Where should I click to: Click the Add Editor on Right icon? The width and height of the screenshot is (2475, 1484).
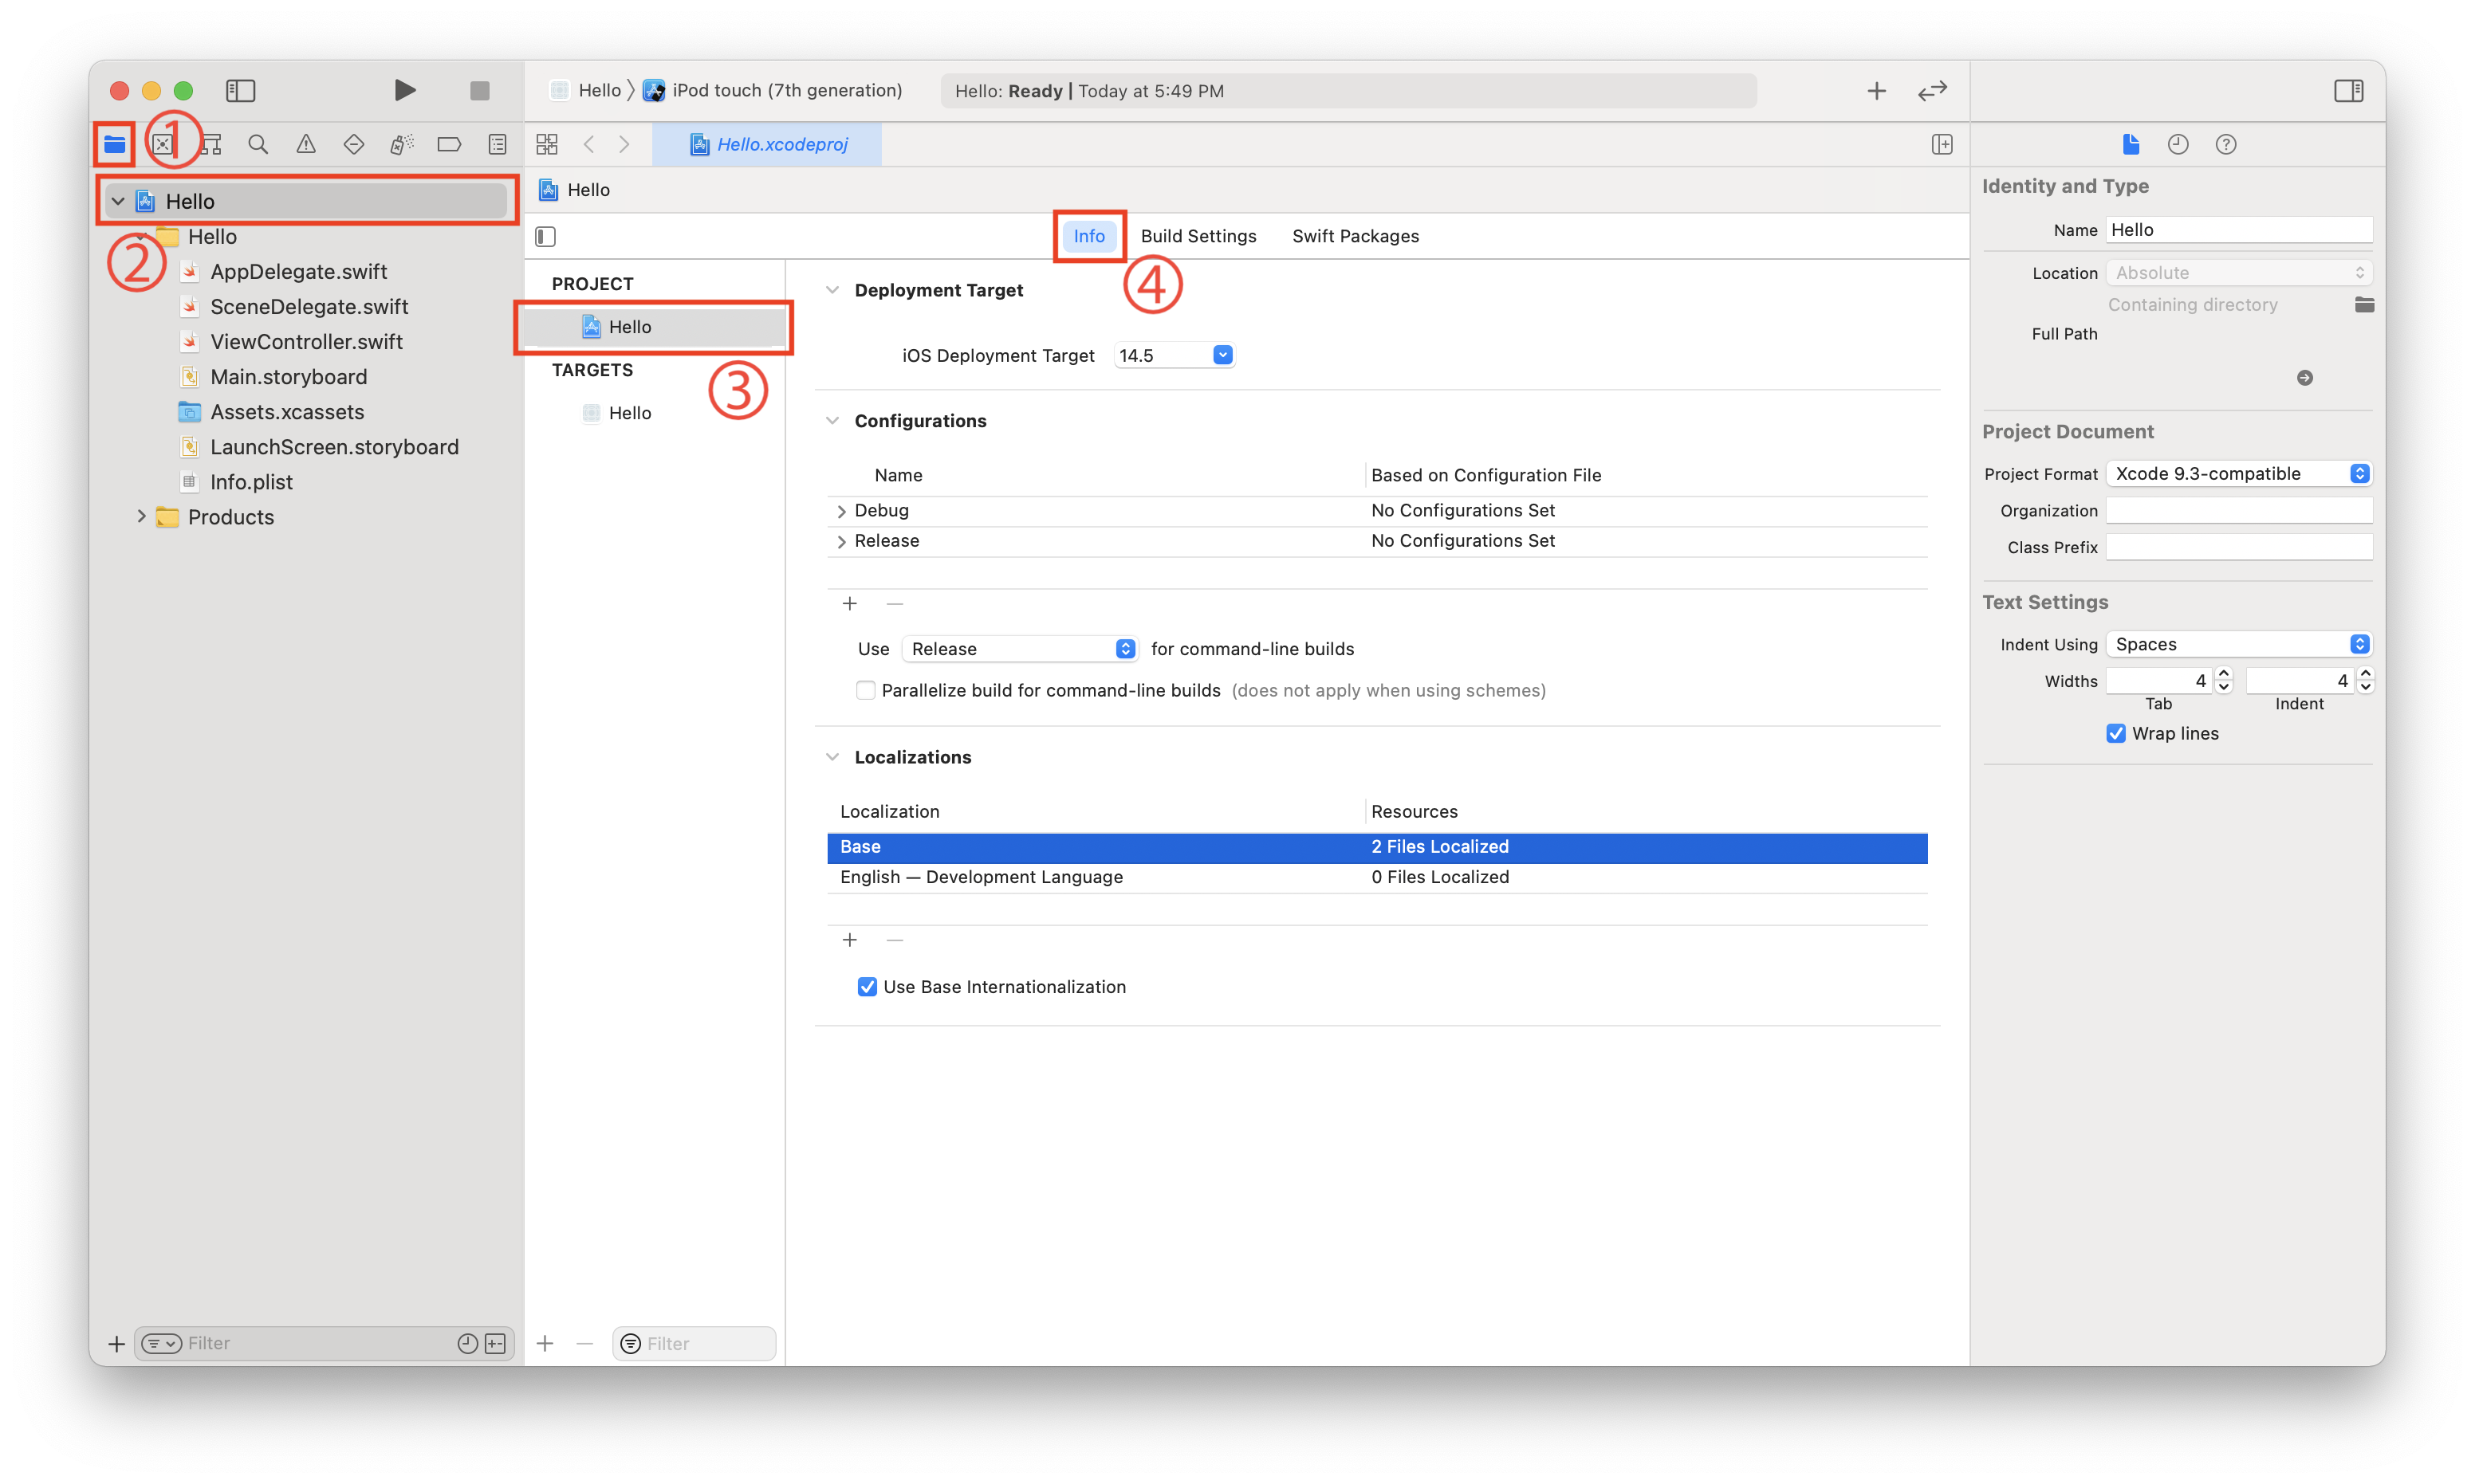1941,144
